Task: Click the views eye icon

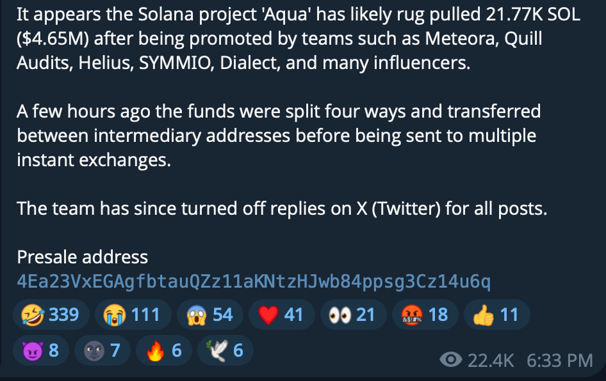Action: click(450, 360)
